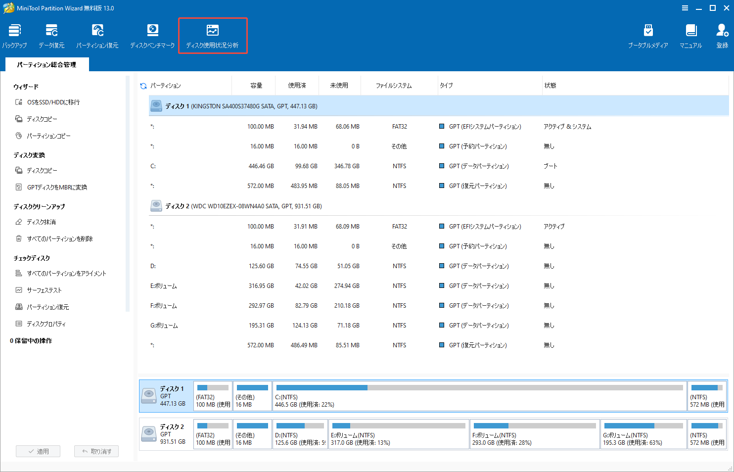This screenshot has height=472, width=734.
Task: Select the C: partition row in the list
Action: point(297,166)
